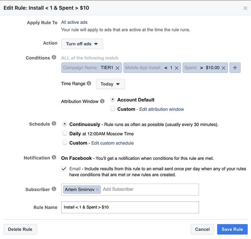The width and height of the screenshot is (251, 239).
Task: Show info tooltip next to Conditions
Action: [54, 57]
